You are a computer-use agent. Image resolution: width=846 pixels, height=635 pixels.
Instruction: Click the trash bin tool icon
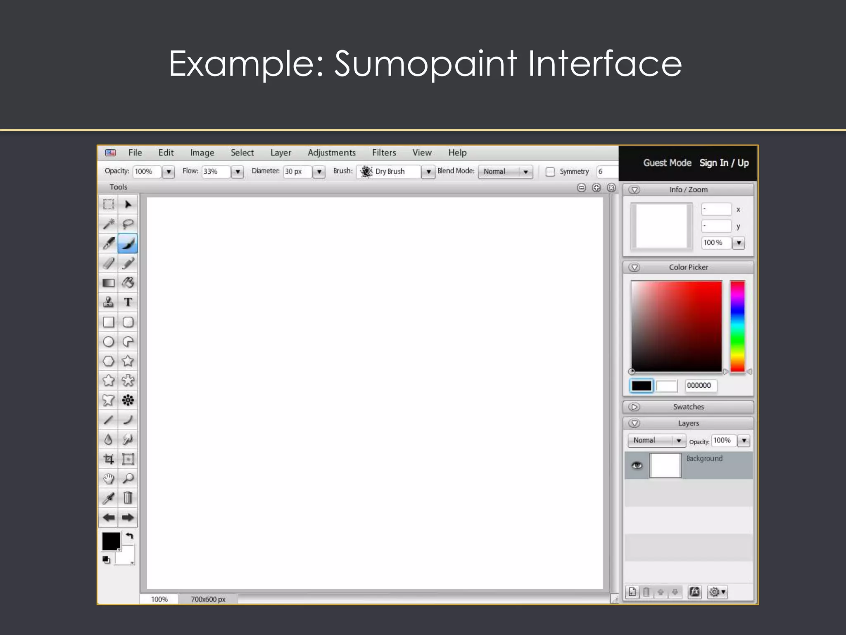click(x=128, y=498)
